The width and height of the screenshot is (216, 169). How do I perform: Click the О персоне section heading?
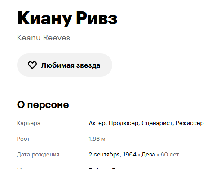pos(43,104)
